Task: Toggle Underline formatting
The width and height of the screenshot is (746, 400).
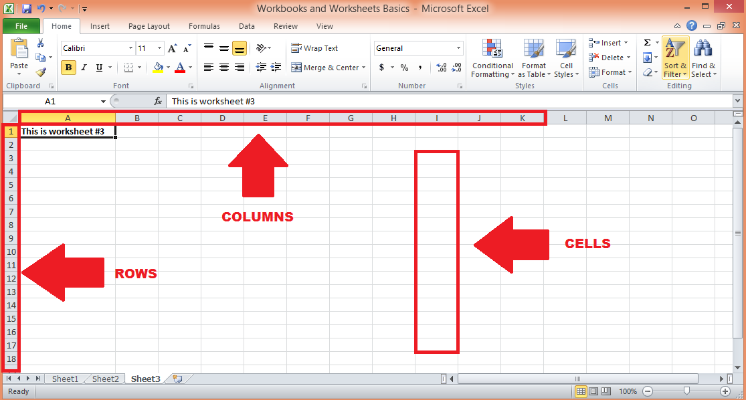Action: (x=99, y=68)
